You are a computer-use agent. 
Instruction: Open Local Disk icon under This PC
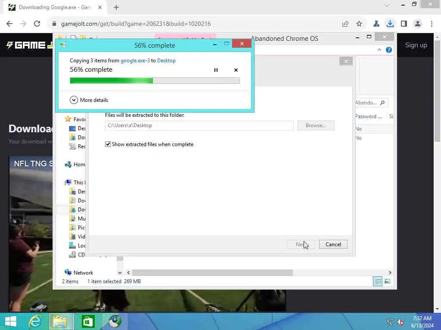pyautogui.click(x=72, y=245)
